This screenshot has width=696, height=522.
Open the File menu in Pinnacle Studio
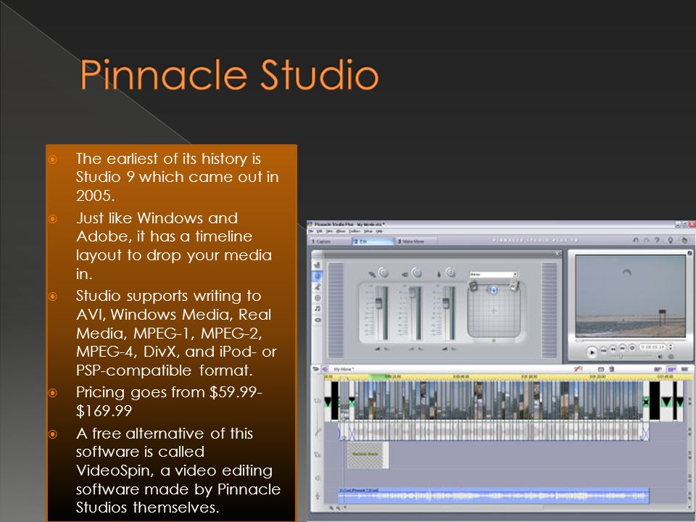point(311,231)
